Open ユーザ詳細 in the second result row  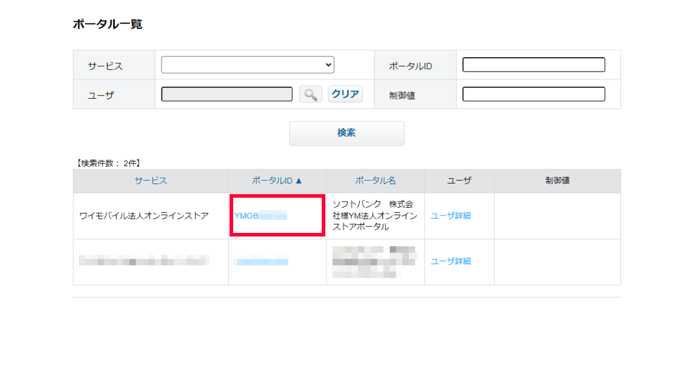[x=451, y=261]
